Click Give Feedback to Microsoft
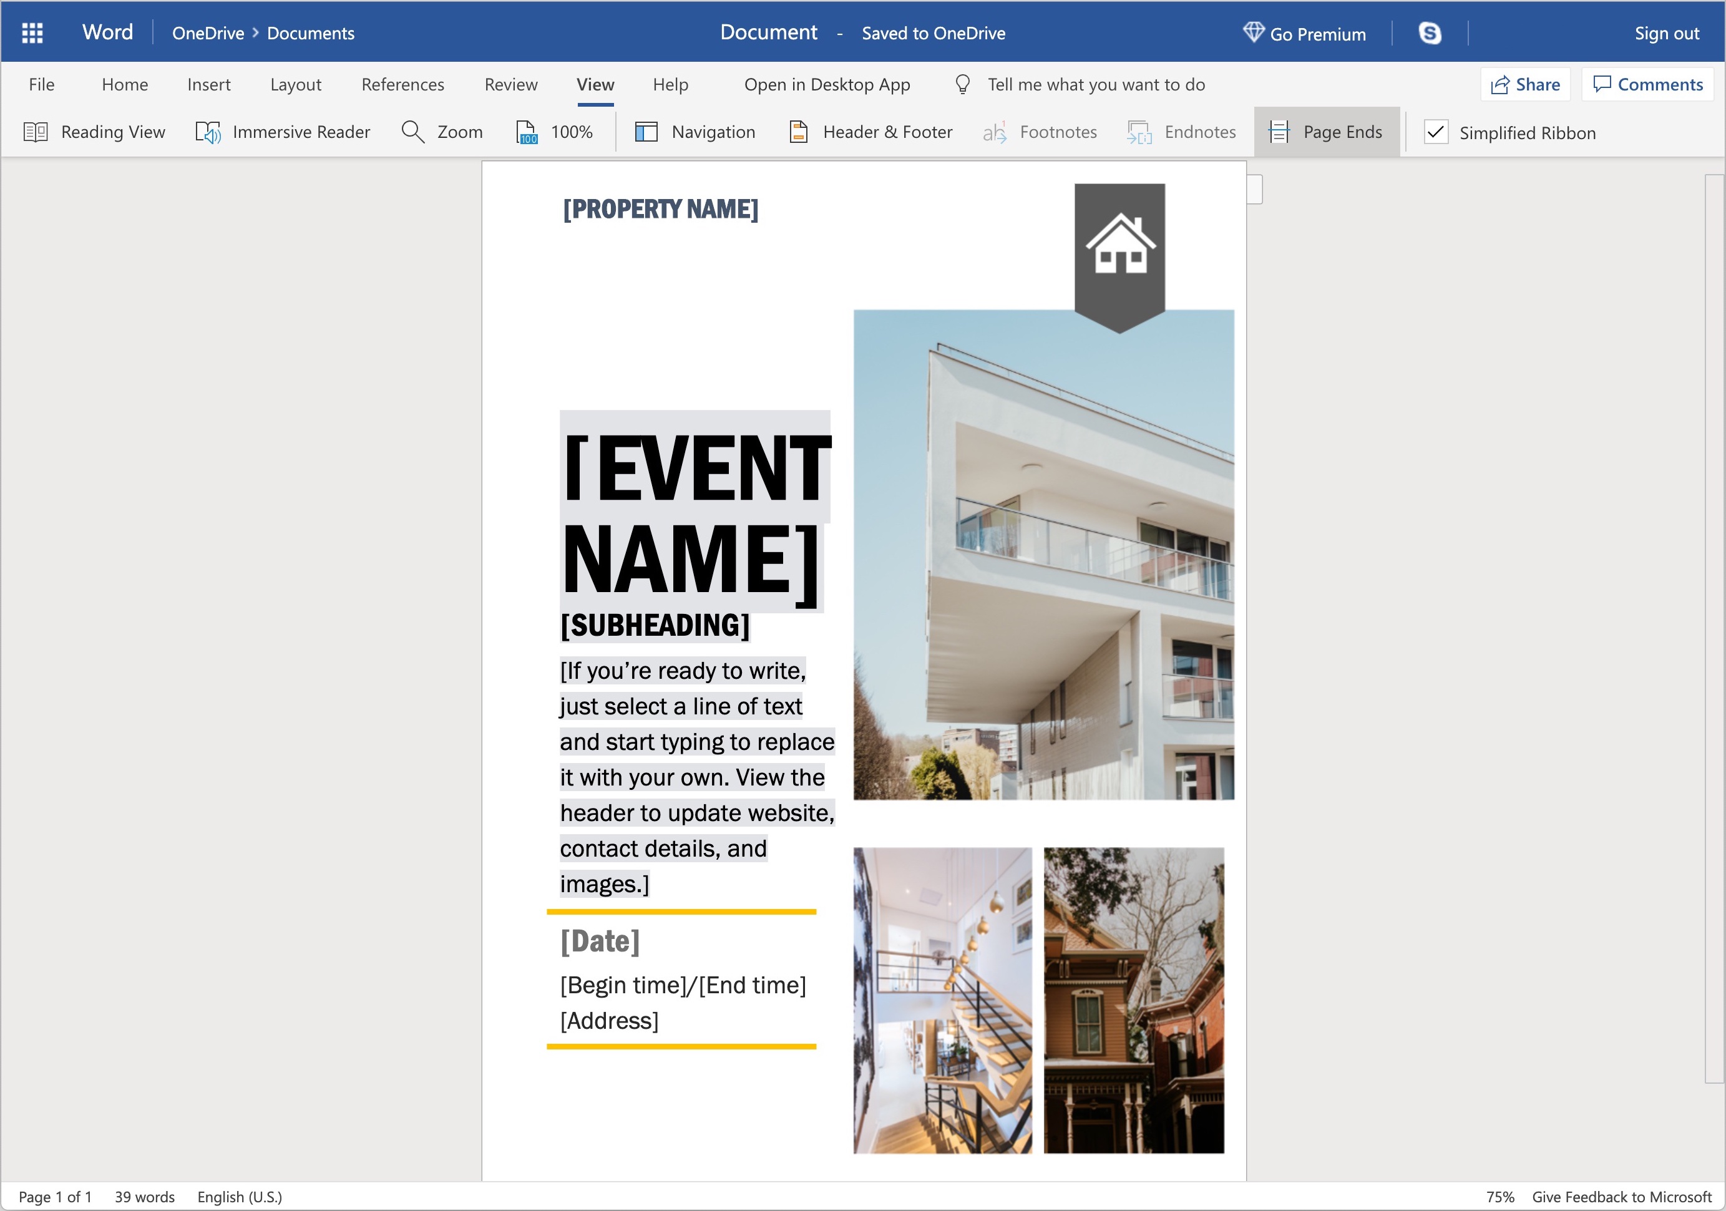The width and height of the screenshot is (1726, 1211). coord(1622,1197)
